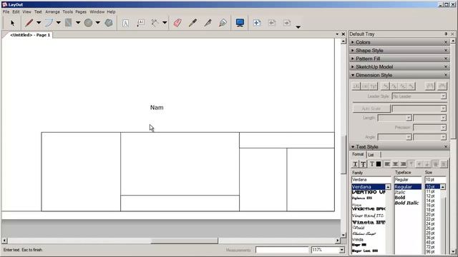Align text left
The image size is (458, 257).
tap(387, 164)
